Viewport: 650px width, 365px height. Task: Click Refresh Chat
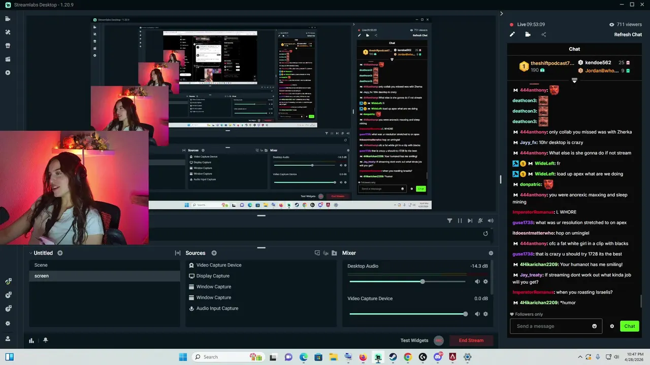click(628, 34)
